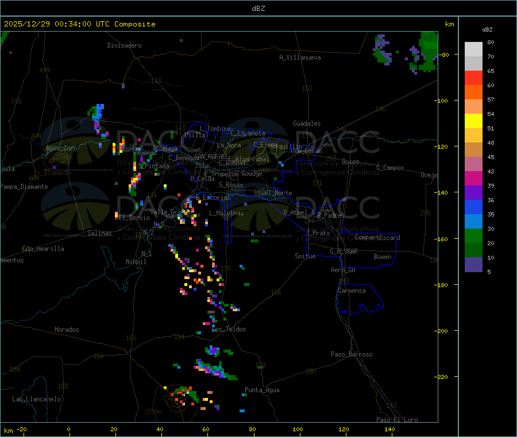Image resolution: width=517 pixels, height=437 pixels.
Task: Click the red 65-60 dBZ legend swatch
Action: tap(473, 78)
